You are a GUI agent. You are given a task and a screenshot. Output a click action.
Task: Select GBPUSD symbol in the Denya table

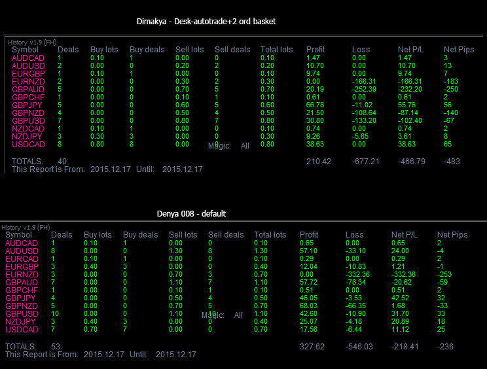point(22,314)
